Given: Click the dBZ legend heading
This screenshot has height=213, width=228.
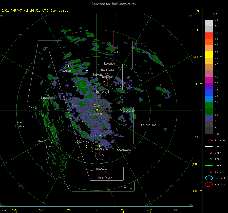Looking at the screenshot, I should point(215,13).
